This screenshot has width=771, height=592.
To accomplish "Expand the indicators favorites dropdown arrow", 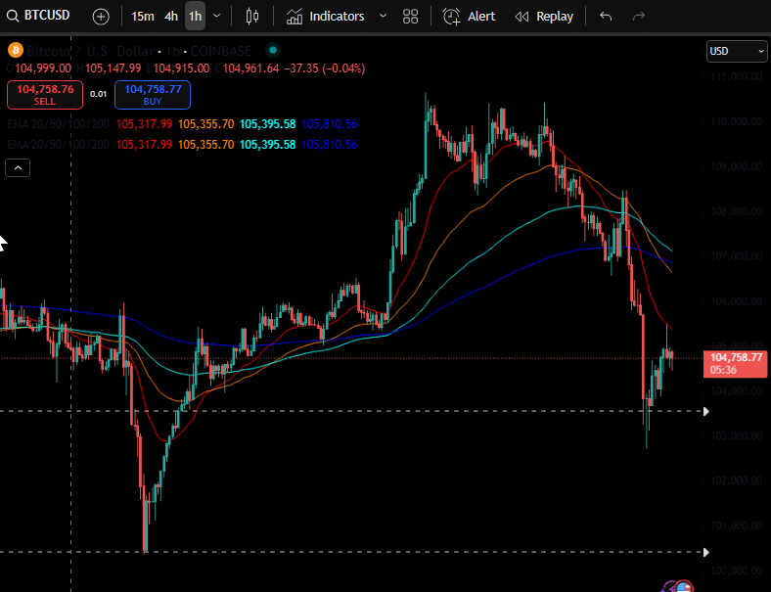I will (383, 17).
